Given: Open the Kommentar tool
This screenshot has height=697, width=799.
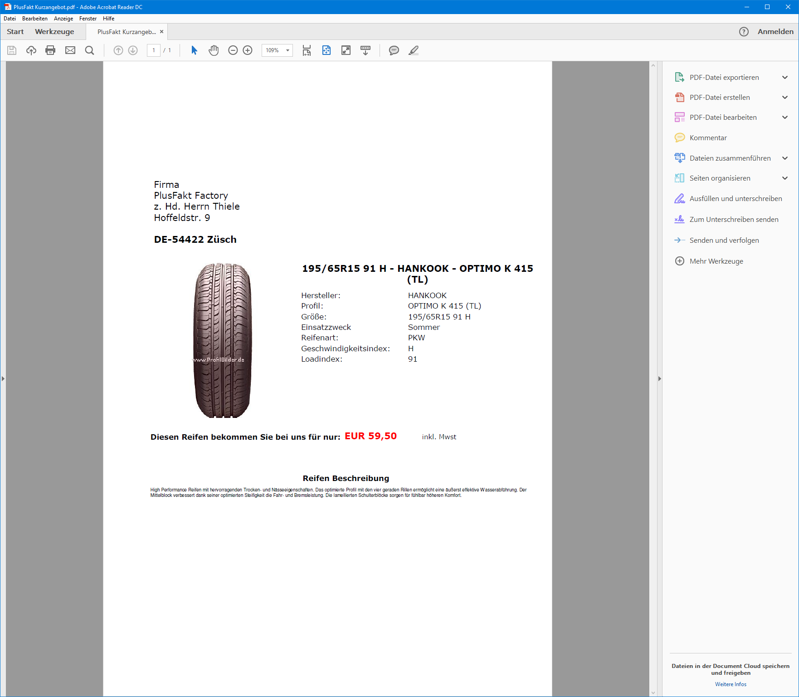Looking at the screenshot, I should (708, 138).
